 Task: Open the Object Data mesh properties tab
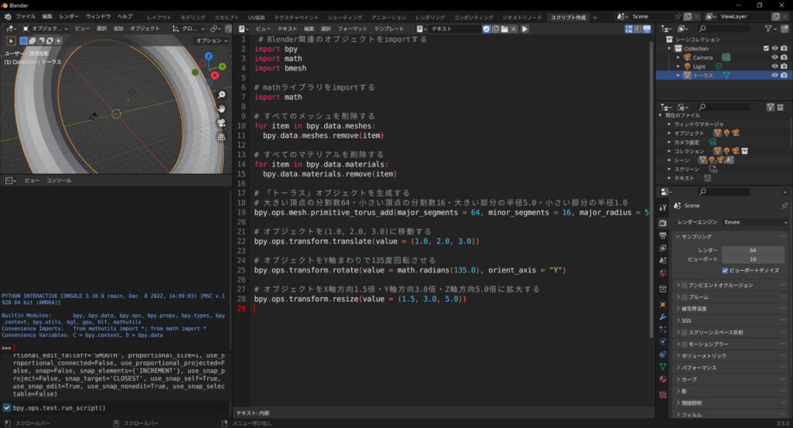coord(663,366)
